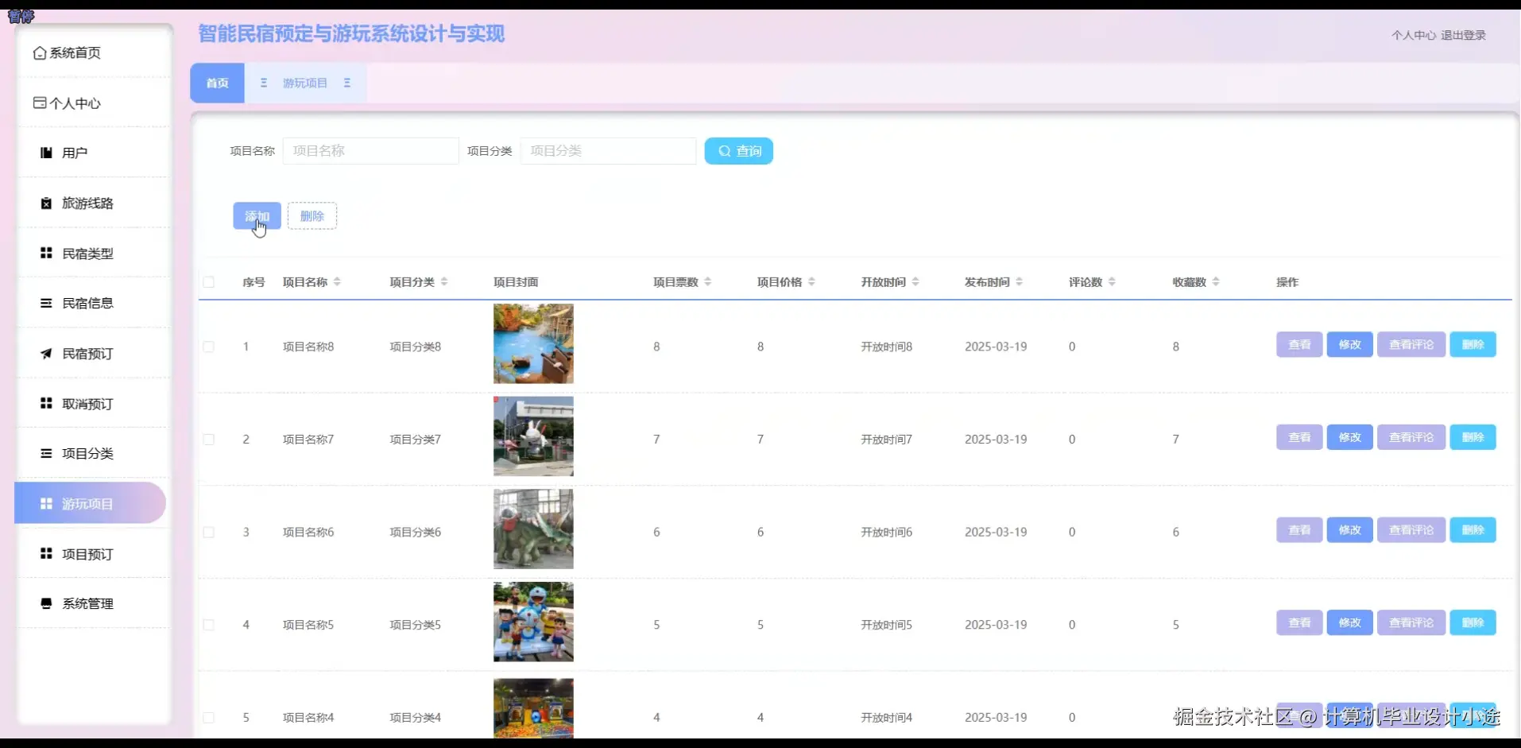The image size is (1521, 748).
Task: Select the 民宿类型 grid icon in sidebar
Action: tap(45, 252)
